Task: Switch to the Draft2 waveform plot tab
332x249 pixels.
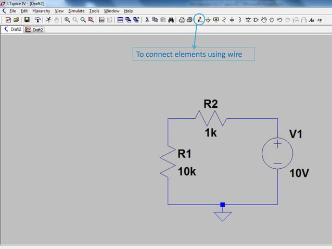Action: (x=34, y=30)
